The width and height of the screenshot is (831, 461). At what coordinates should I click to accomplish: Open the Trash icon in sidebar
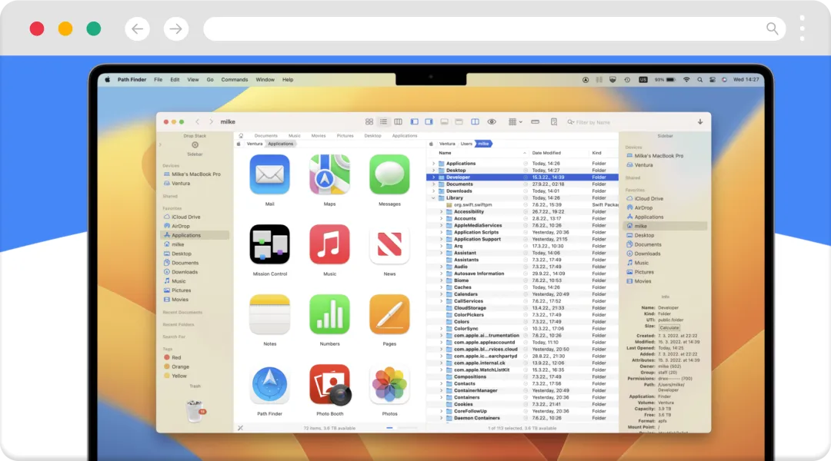click(x=195, y=411)
